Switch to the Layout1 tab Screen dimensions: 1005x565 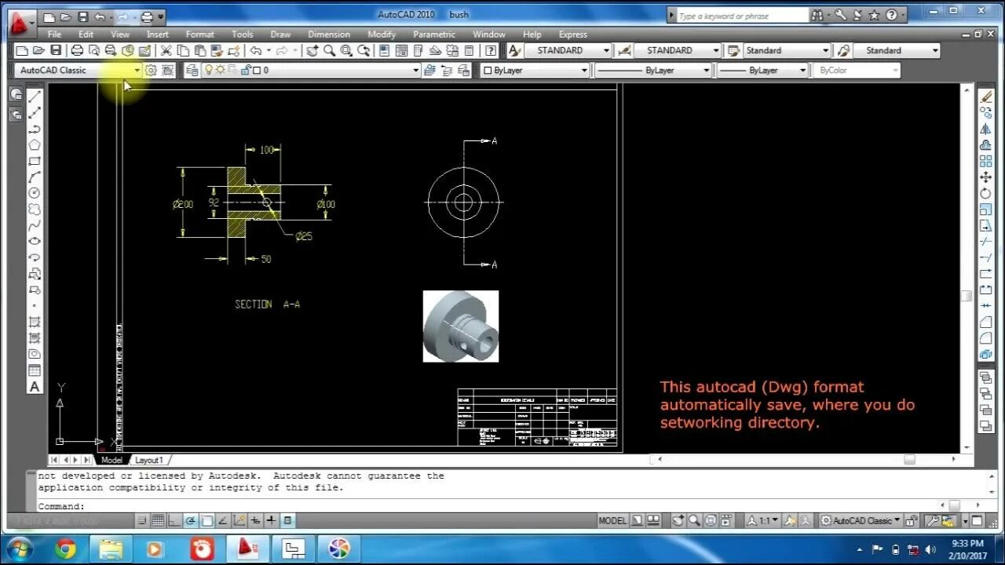[x=149, y=460]
